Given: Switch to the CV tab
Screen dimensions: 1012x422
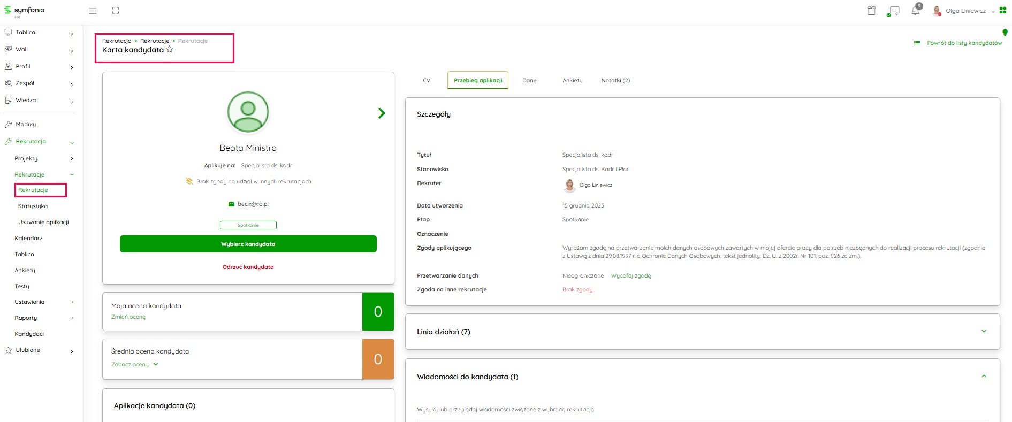Looking at the screenshot, I should pos(427,81).
